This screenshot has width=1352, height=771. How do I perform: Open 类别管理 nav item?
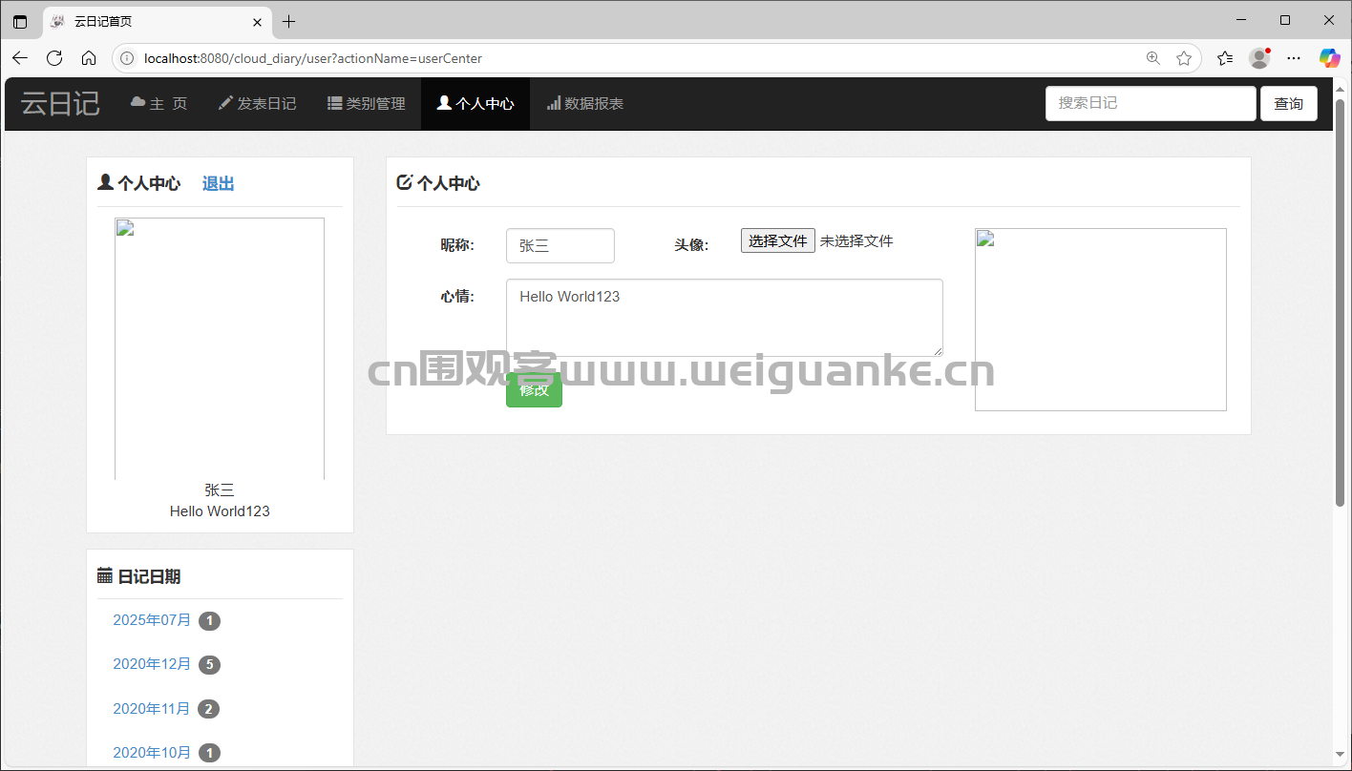pos(366,103)
